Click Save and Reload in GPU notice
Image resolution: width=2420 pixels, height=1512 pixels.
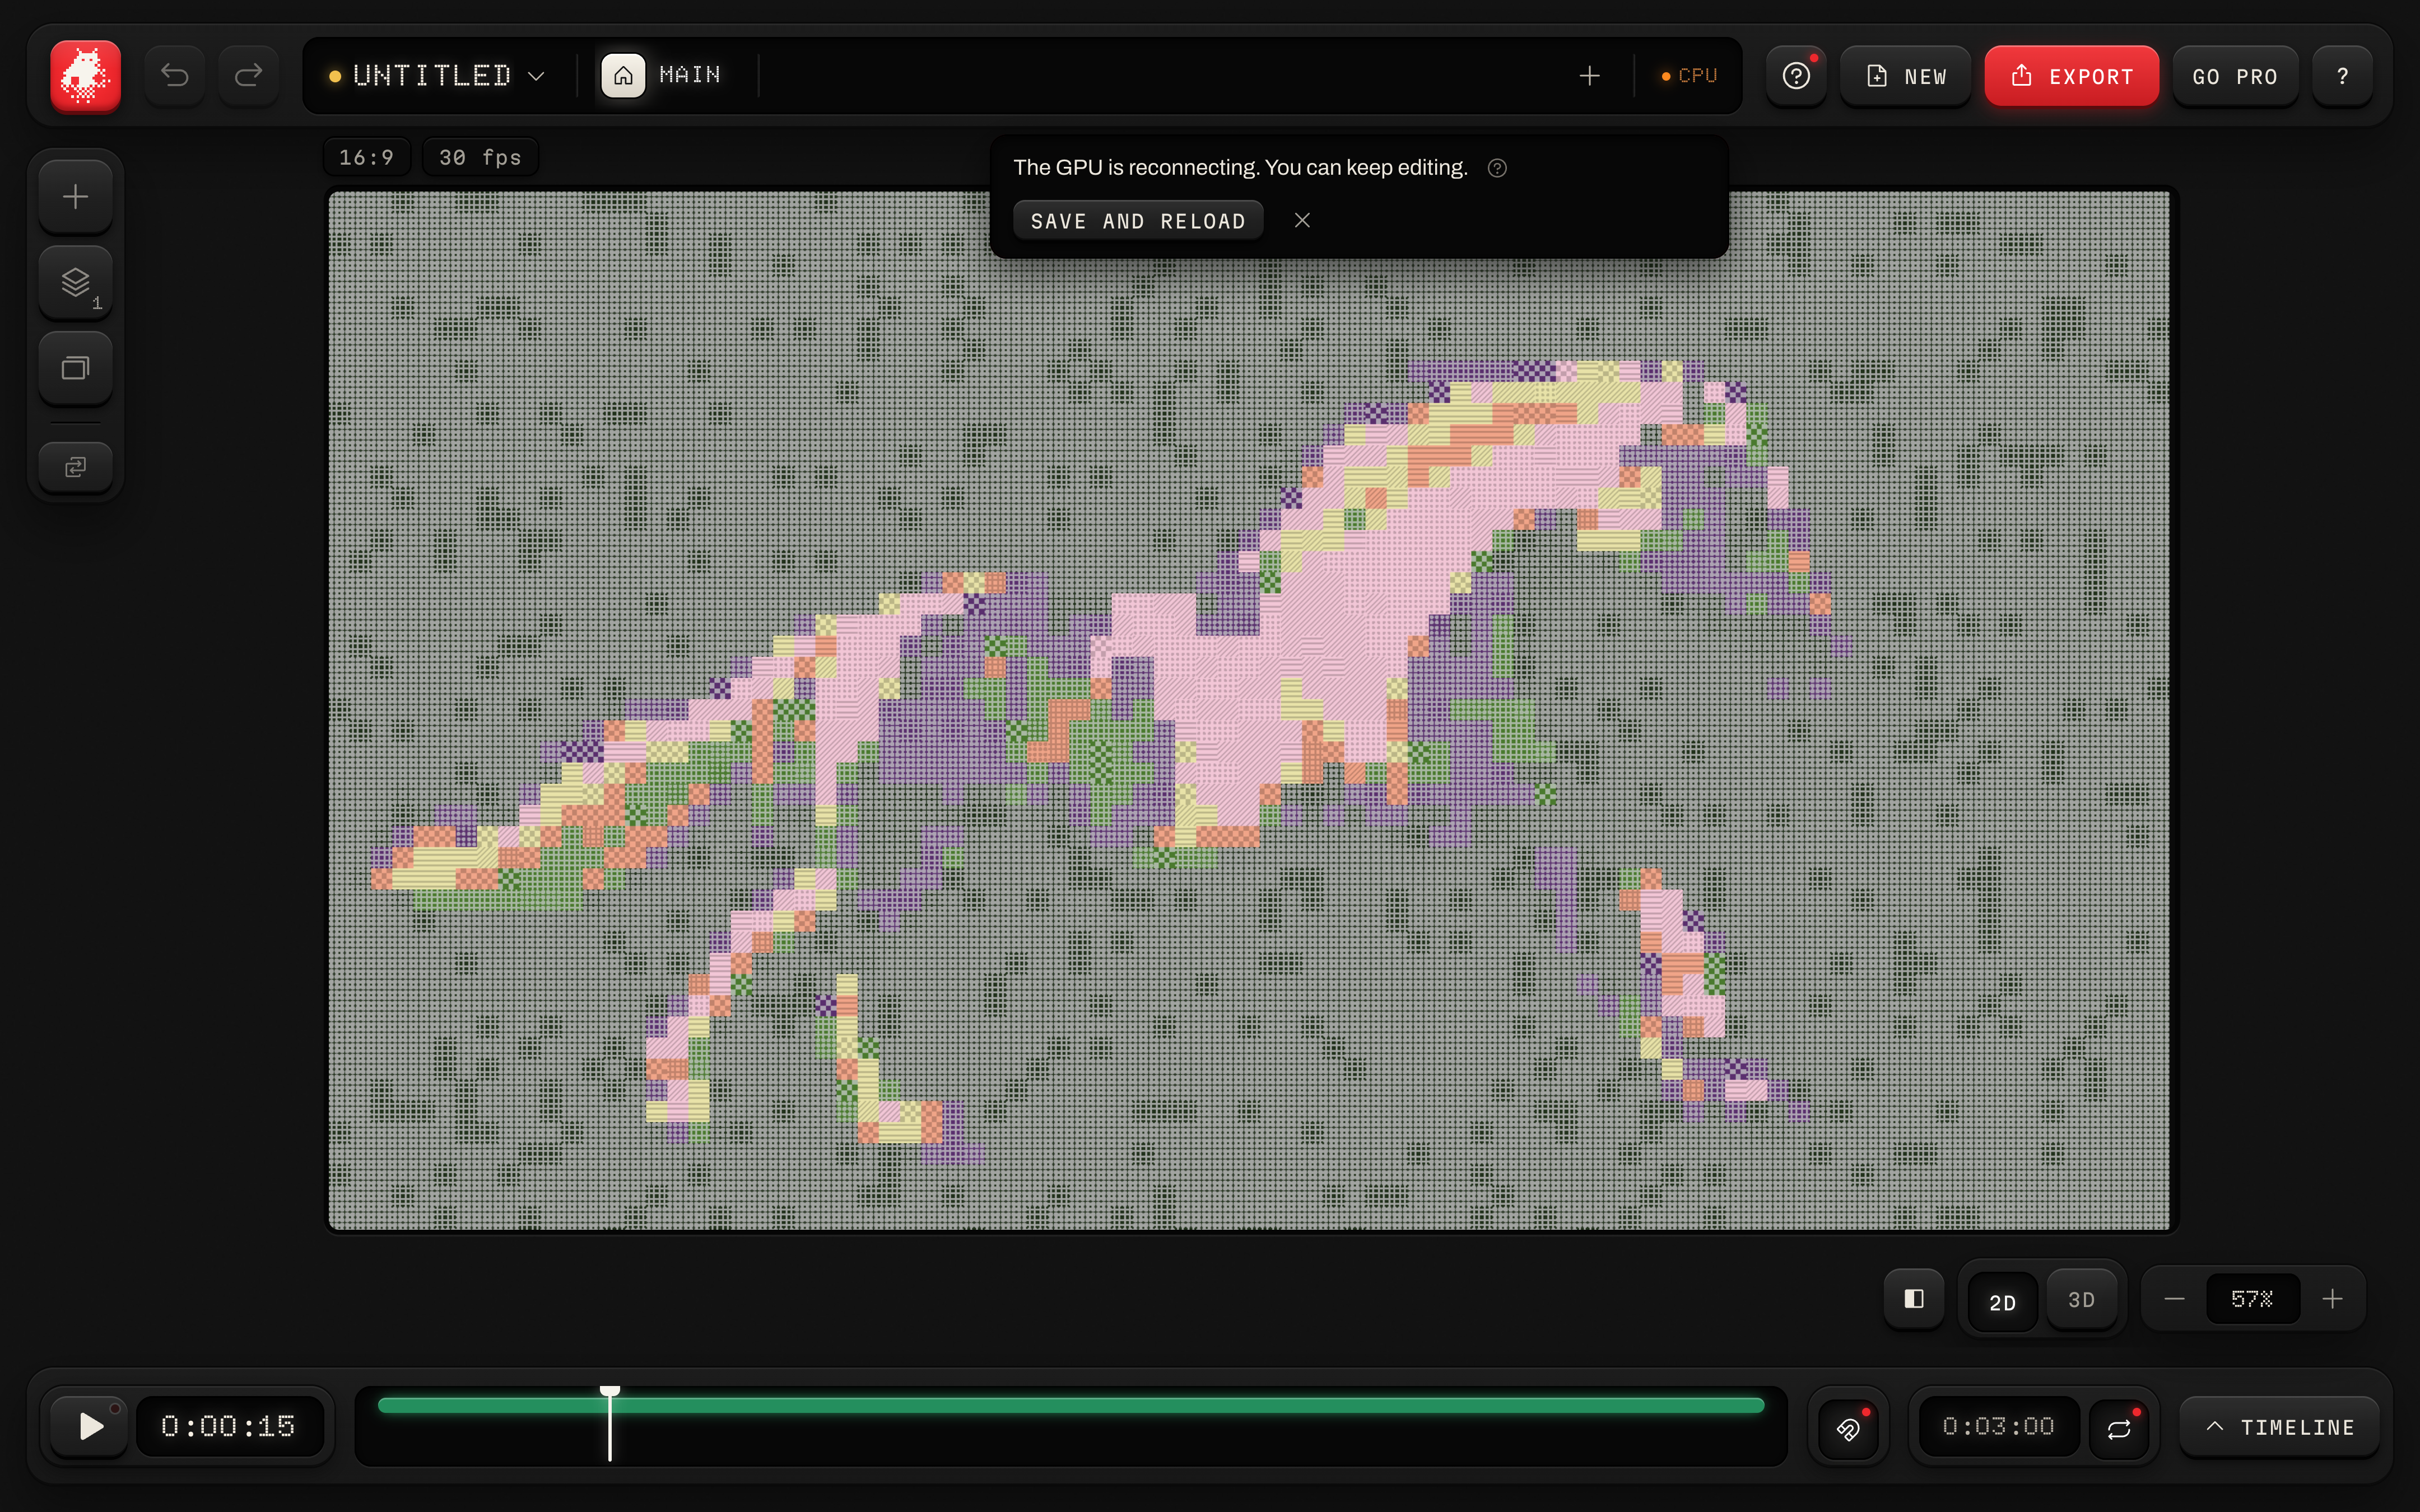click(x=1138, y=221)
